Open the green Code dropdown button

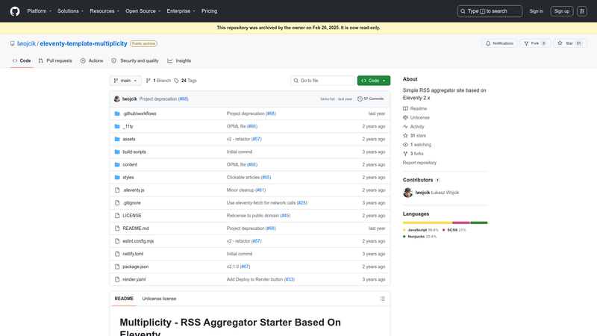tap(374, 81)
